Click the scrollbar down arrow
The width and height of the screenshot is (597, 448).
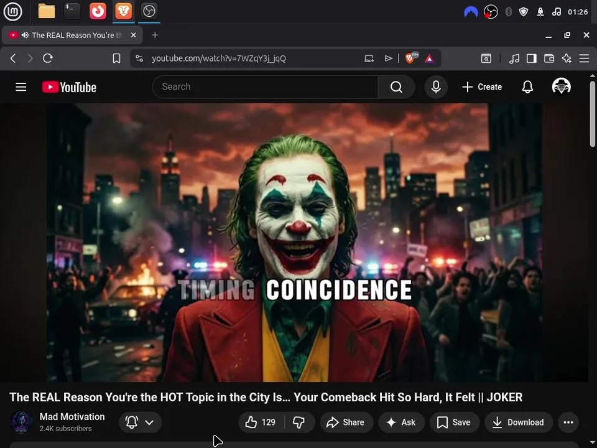tap(593, 443)
